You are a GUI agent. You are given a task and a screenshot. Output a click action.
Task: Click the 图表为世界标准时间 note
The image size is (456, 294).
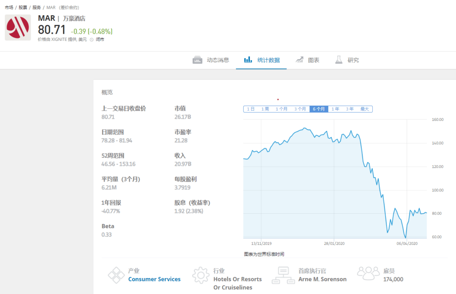(264, 254)
